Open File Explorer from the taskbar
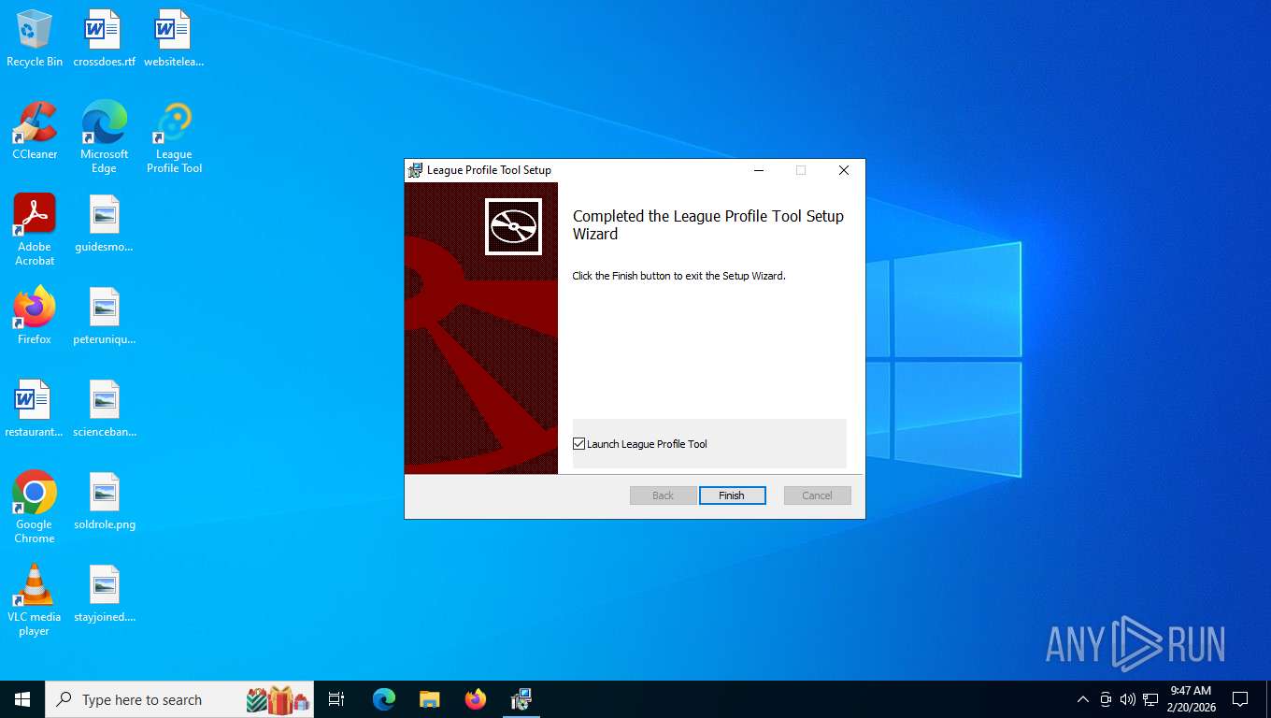 (x=430, y=699)
